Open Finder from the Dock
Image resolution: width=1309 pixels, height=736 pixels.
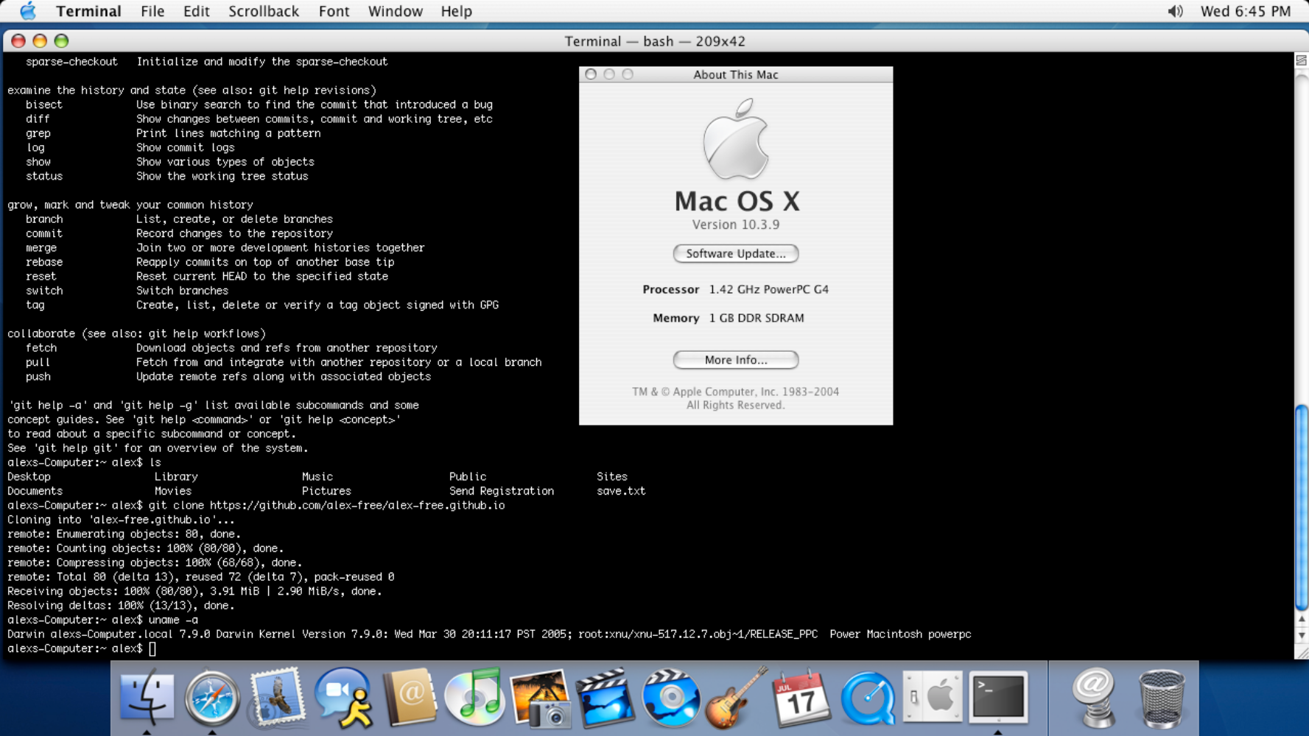click(x=147, y=698)
